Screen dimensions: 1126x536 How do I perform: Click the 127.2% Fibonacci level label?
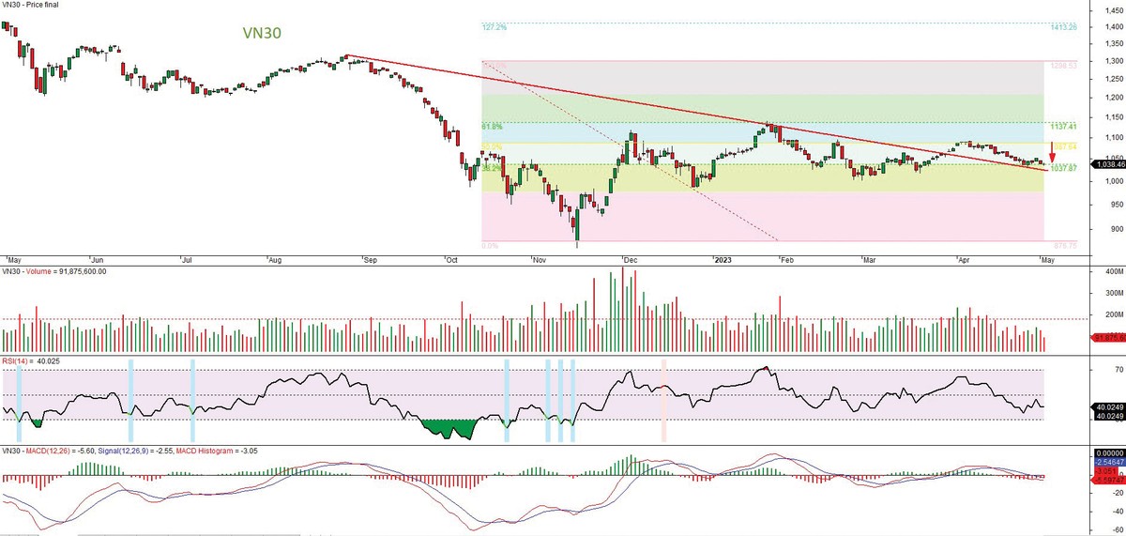pyautogui.click(x=495, y=27)
